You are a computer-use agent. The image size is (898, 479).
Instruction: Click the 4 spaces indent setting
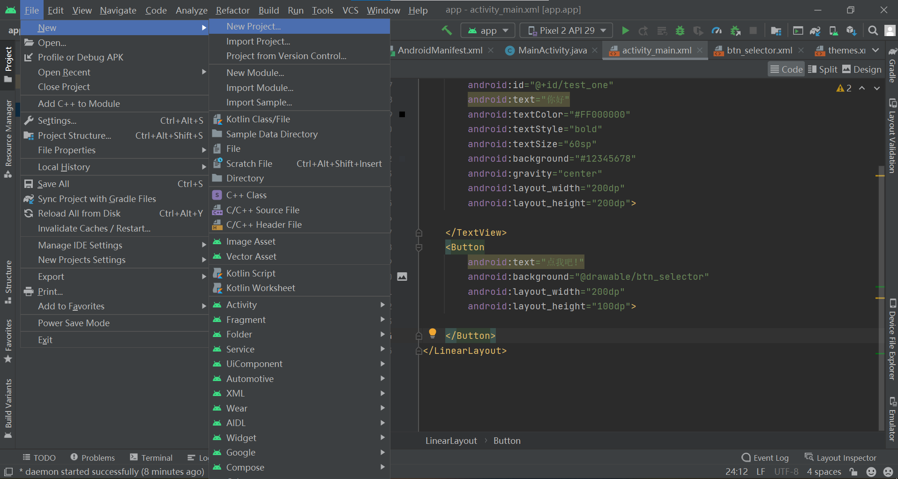pos(824,472)
